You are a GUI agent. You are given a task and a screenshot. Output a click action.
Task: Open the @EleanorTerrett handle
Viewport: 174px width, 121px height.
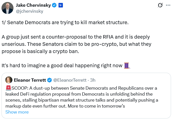coord(70,80)
